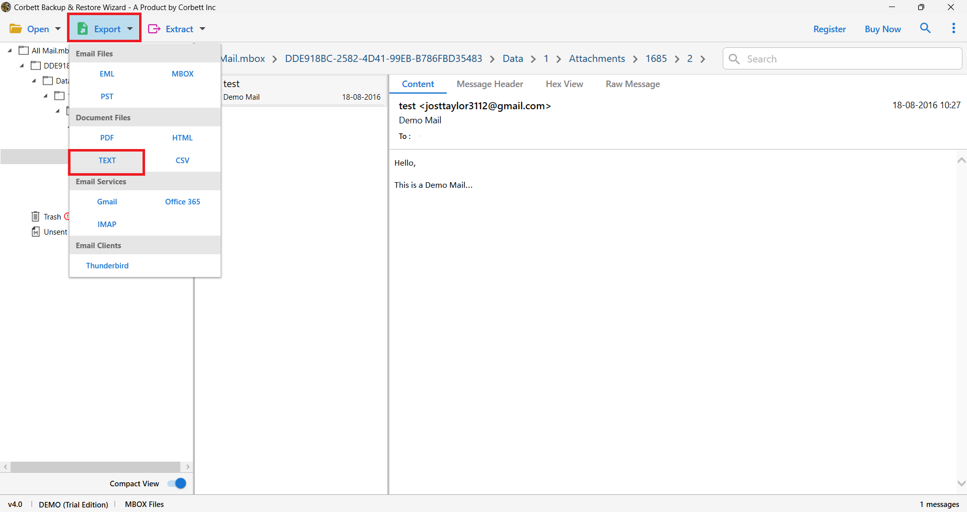
Task: Click the message pane scroll down arrow
Action: [961, 483]
